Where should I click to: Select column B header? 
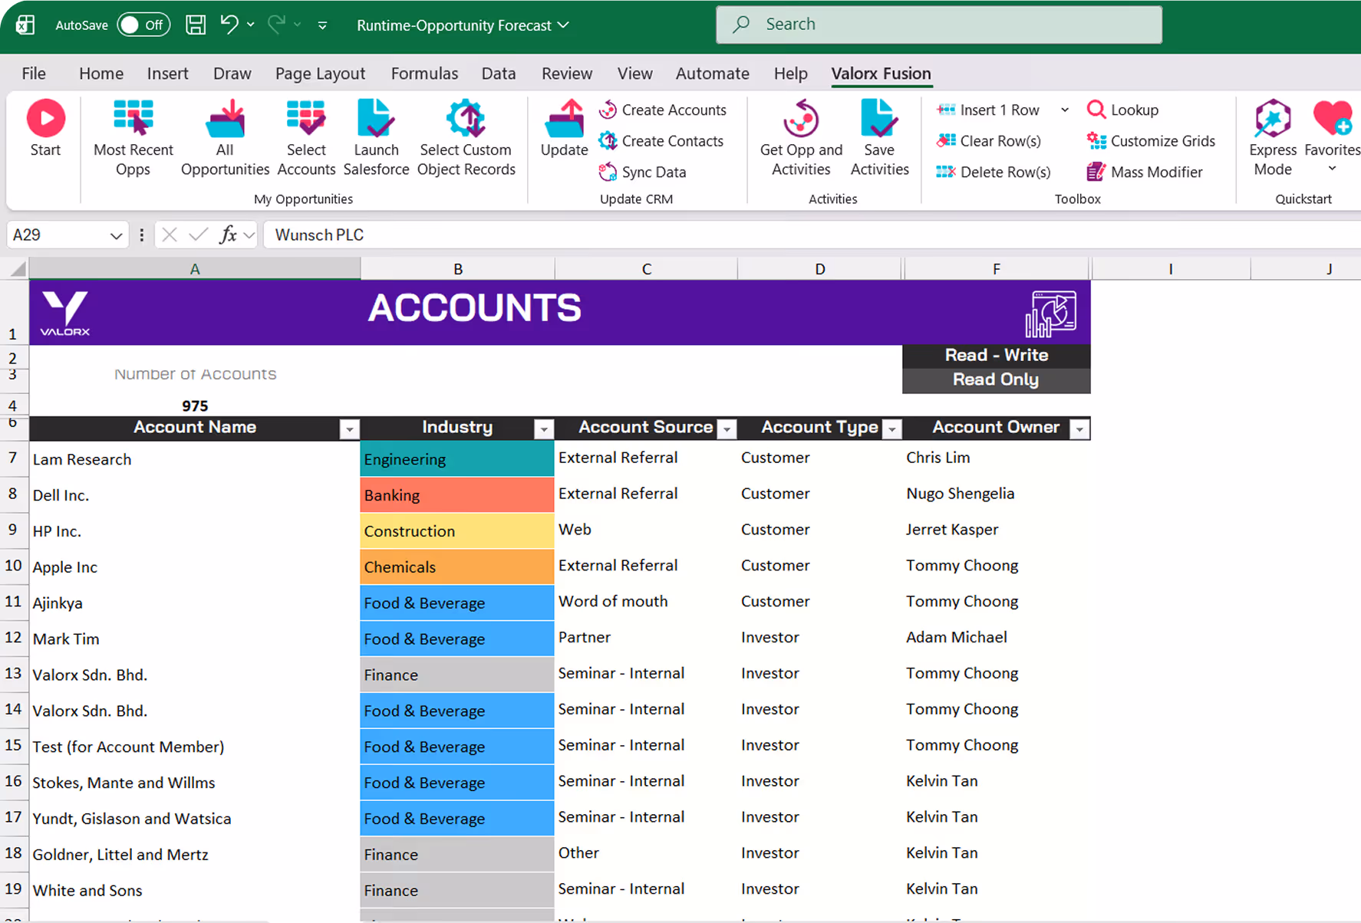pyautogui.click(x=457, y=268)
